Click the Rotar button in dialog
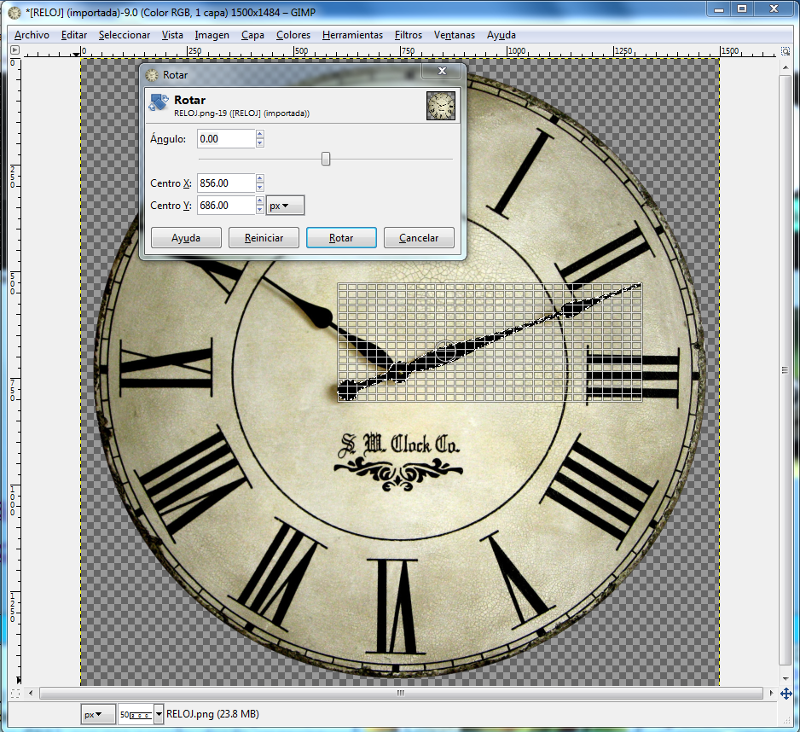 341,238
